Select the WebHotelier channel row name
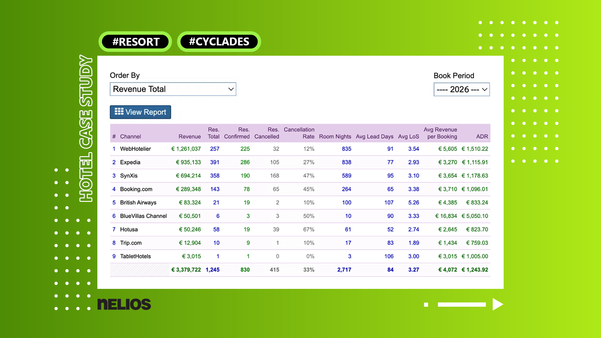The image size is (601, 338). tap(136, 149)
